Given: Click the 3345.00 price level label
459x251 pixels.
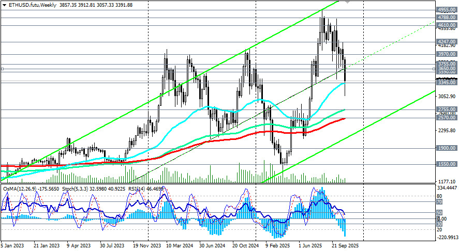Looking at the screenshot, I should tap(447, 82).
